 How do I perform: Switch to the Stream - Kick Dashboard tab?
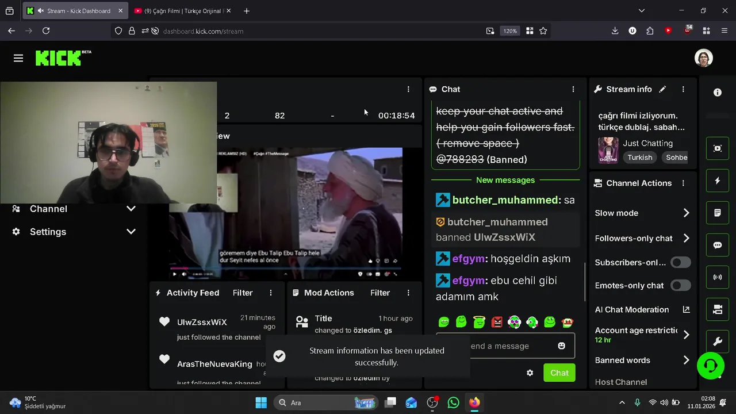(x=75, y=10)
